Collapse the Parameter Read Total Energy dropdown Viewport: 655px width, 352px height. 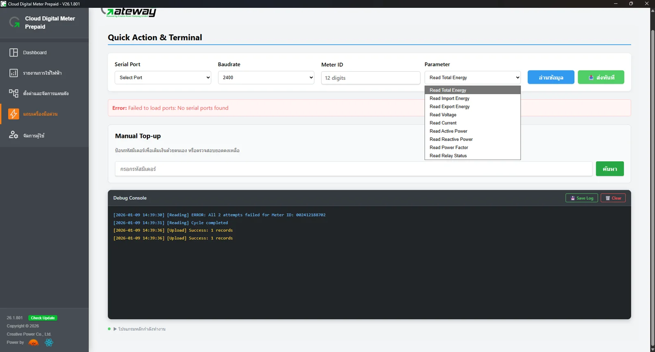click(x=472, y=77)
